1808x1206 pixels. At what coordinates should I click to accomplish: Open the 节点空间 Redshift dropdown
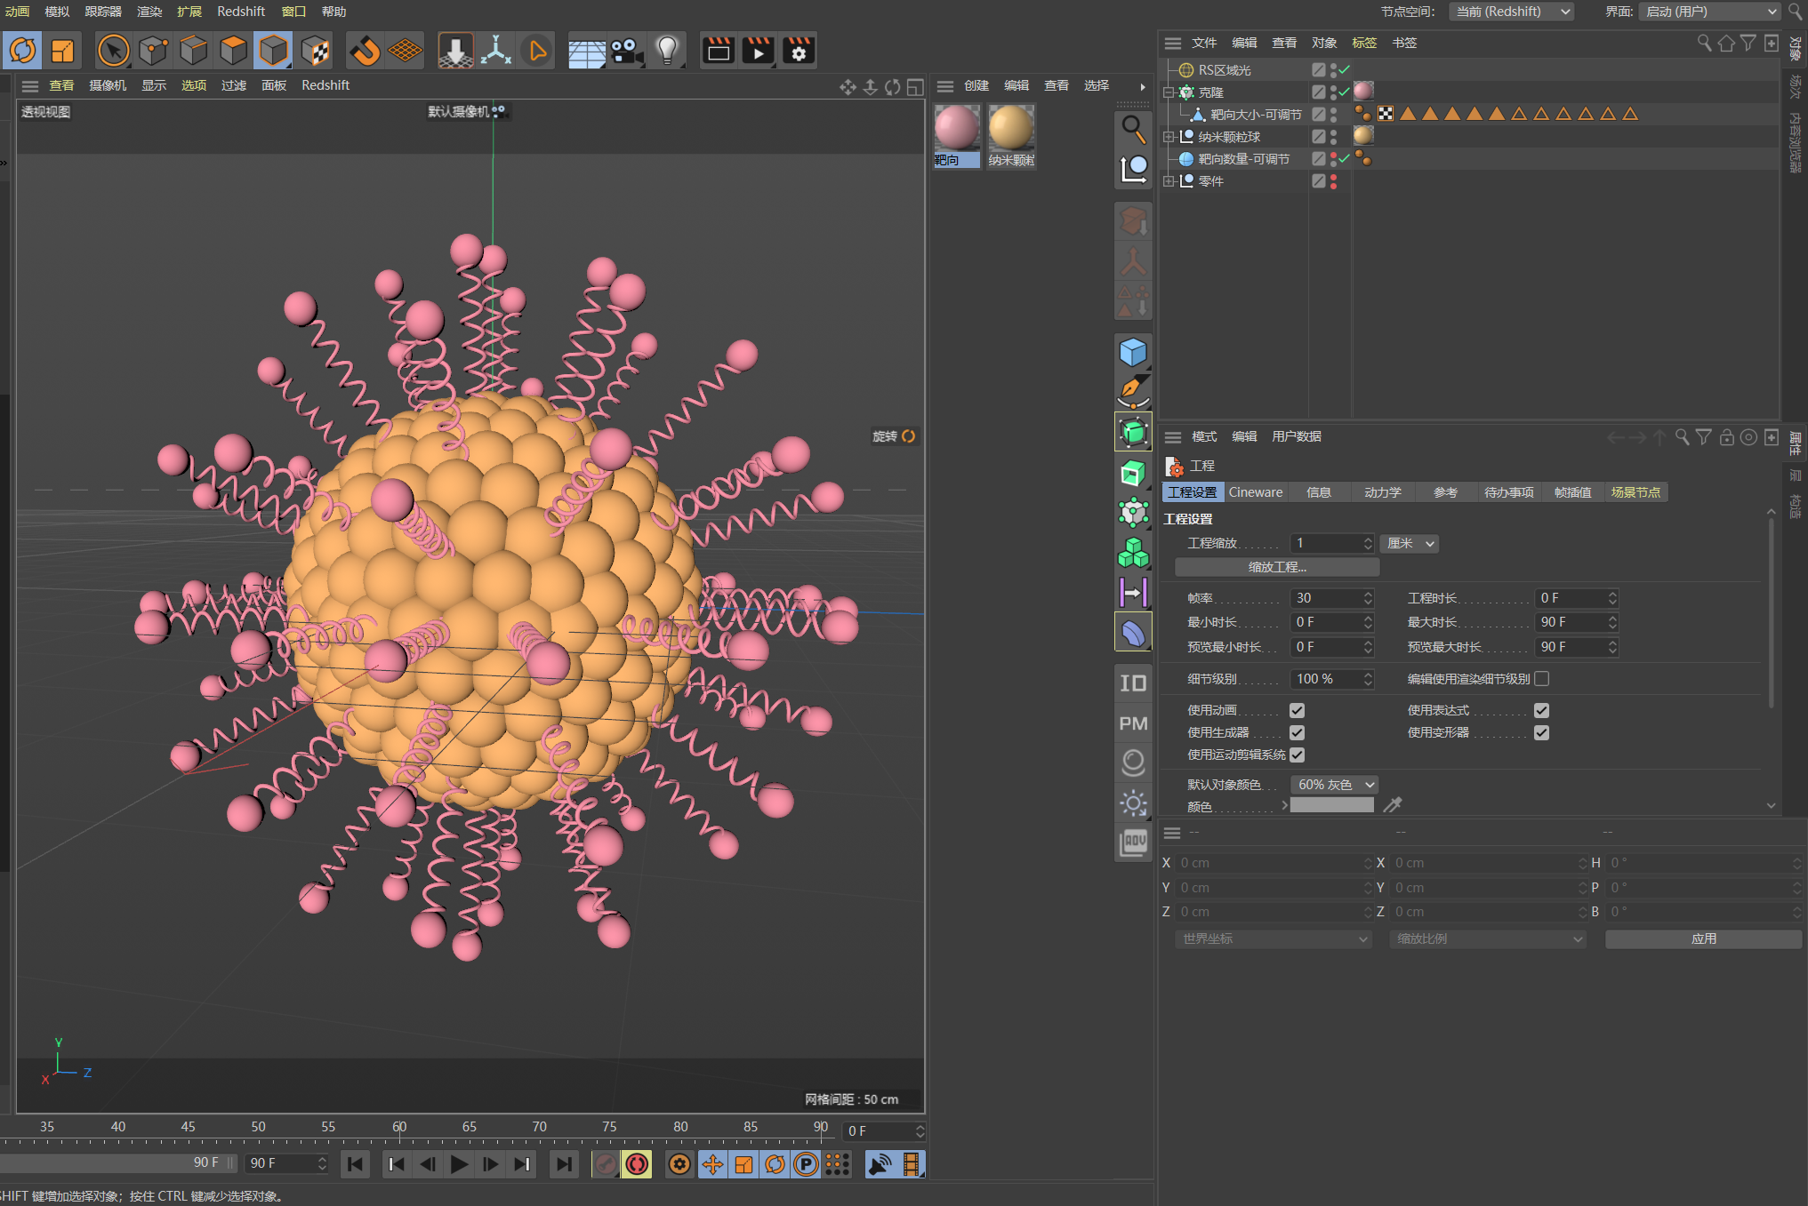point(1511,12)
